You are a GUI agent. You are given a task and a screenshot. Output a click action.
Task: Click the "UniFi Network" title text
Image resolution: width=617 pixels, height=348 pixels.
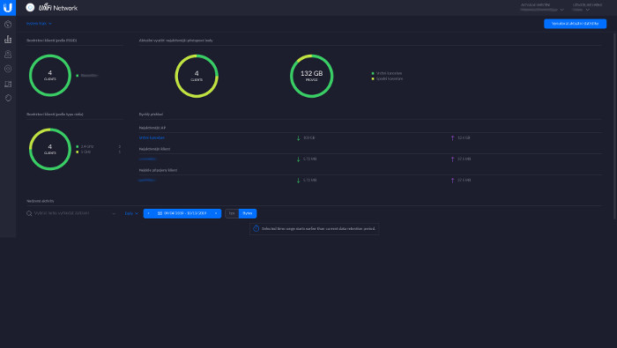[58, 7]
